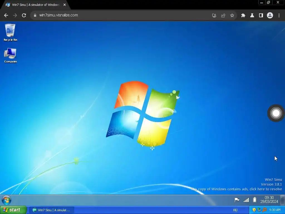View site info via the padlock icon

(x=35, y=15)
